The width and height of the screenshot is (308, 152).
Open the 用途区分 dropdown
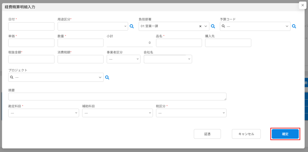point(93,26)
